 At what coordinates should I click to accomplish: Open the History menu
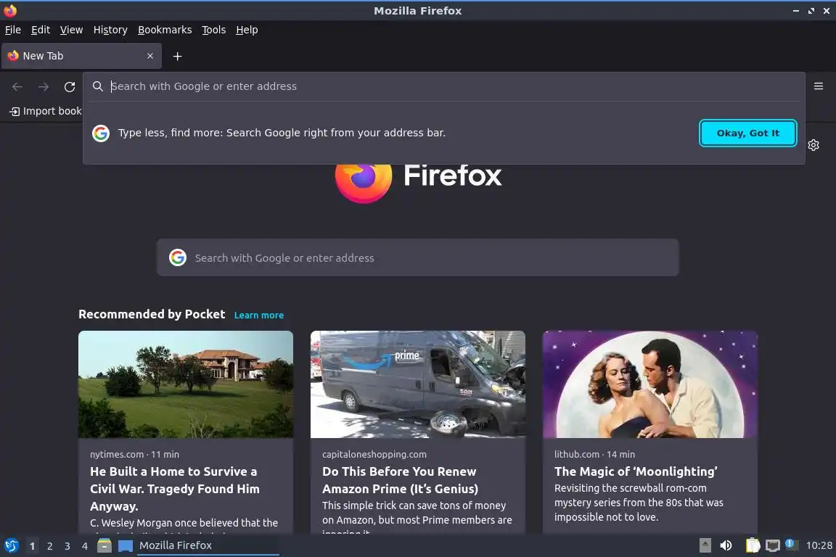click(110, 30)
